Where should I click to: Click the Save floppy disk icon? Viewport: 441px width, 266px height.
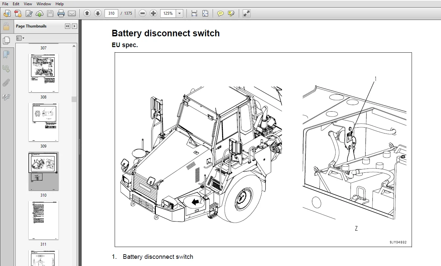click(50, 13)
